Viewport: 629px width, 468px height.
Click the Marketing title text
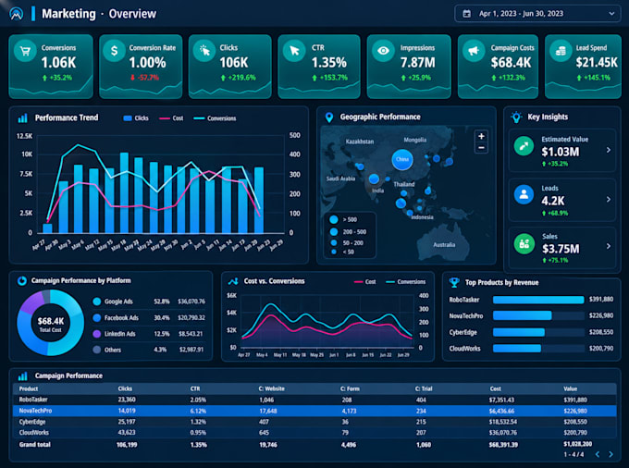pos(68,14)
